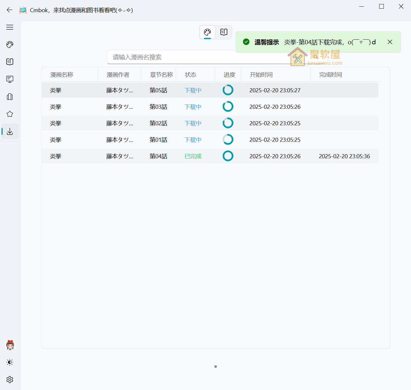Open the bookshelf library icon
The image size is (411, 390).
pos(10,96)
